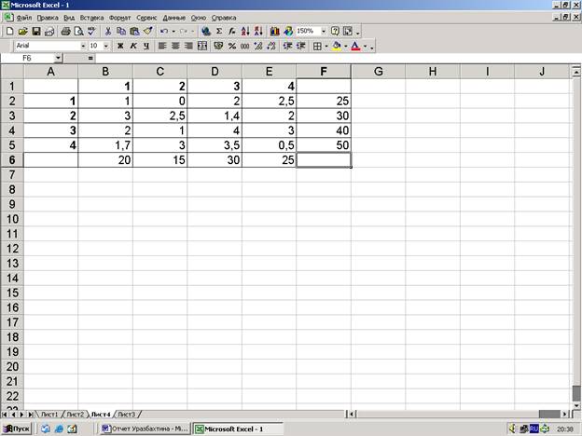
Task: Click the vertical scrollbar thumb
Action: point(575,393)
